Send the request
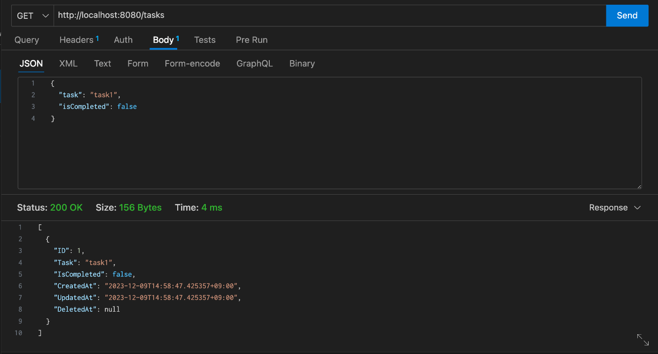658x354 pixels. point(627,16)
